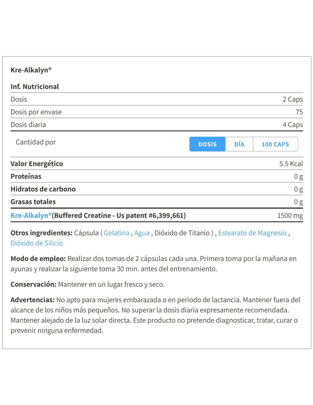The image size is (313, 405).
Task: Click the Advertencias heading text
Action: click(32, 300)
